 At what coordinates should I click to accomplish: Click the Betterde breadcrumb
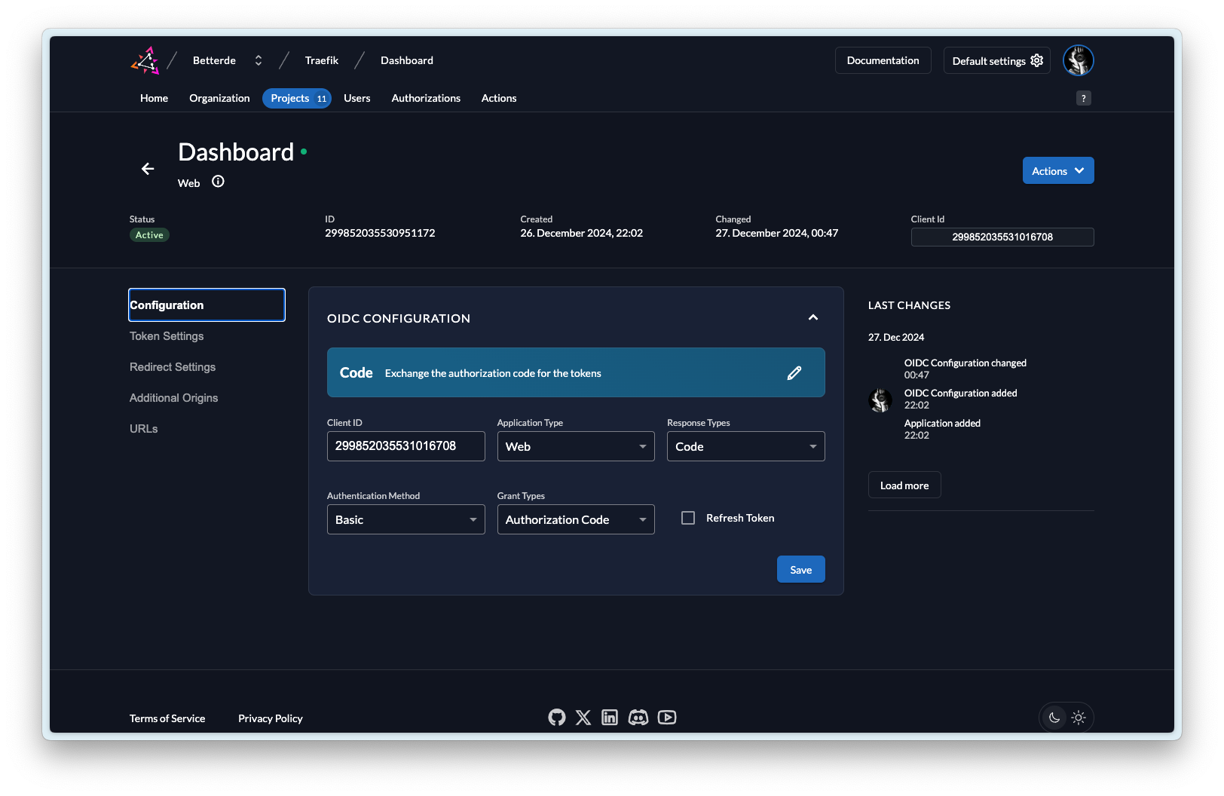[214, 60]
